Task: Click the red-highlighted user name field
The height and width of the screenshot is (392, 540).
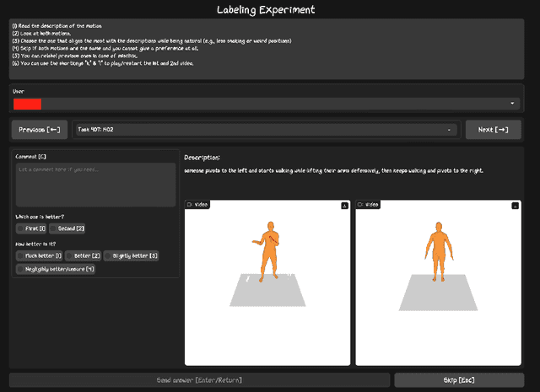Action: pos(28,103)
